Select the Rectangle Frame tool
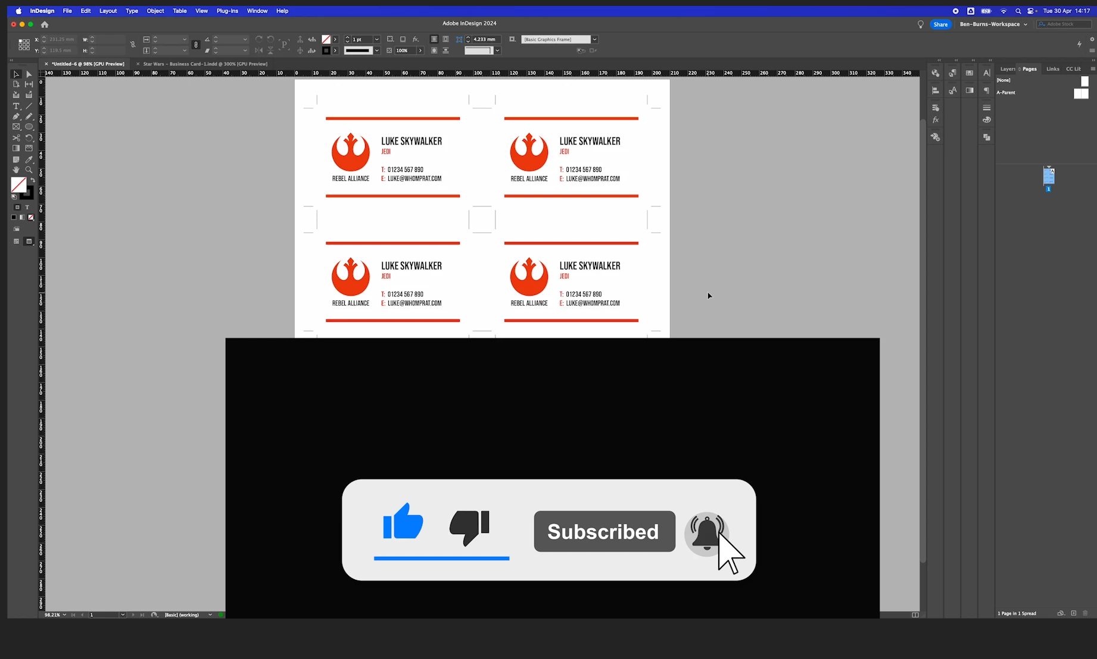The image size is (1097, 659). [x=16, y=127]
